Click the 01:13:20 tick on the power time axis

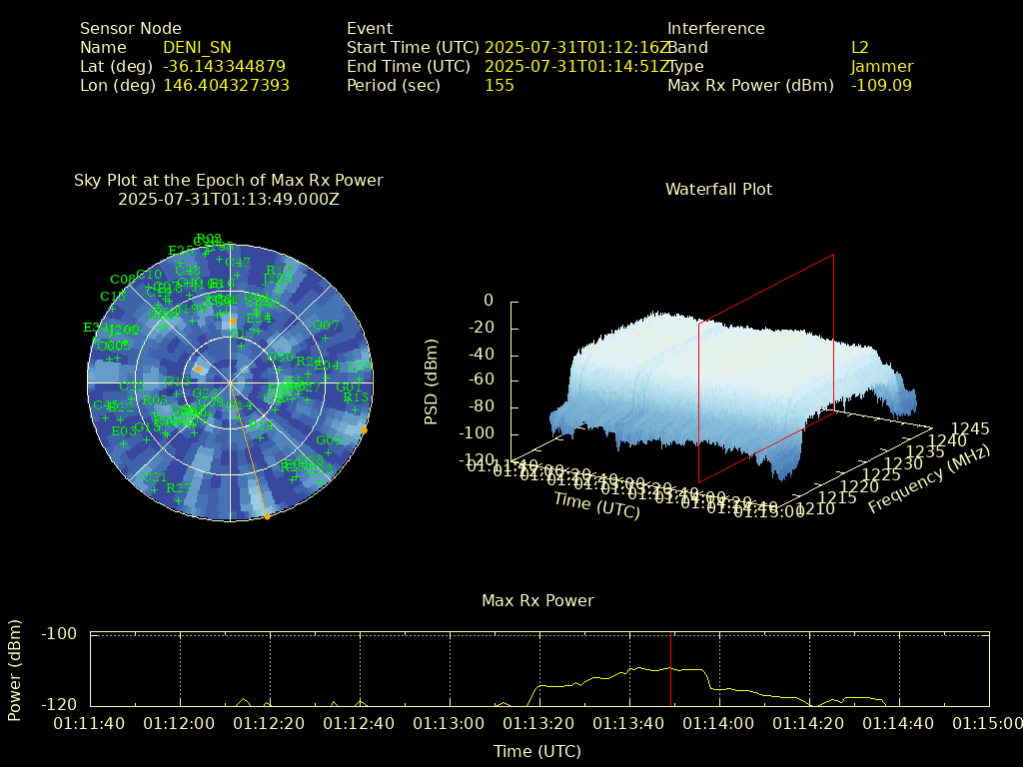(x=539, y=723)
